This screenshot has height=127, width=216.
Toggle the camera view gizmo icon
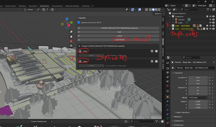click(x=71, y=41)
